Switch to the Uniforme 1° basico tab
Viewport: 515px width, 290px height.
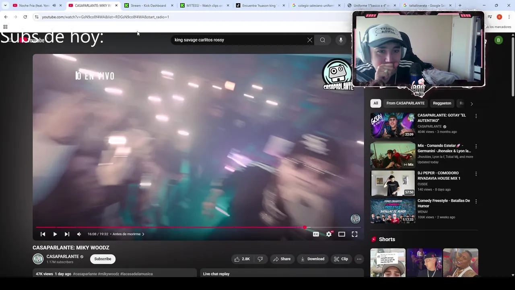pyautogui.click(x=372, y=6)
